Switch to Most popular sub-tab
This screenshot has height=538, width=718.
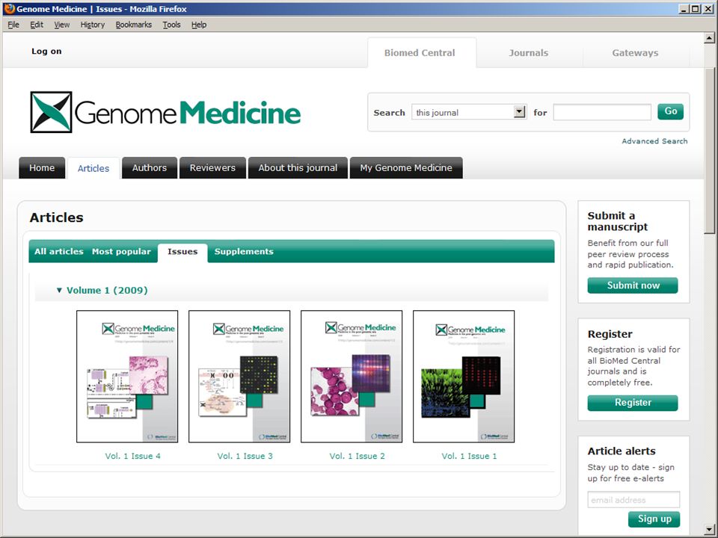coord(121,251)
